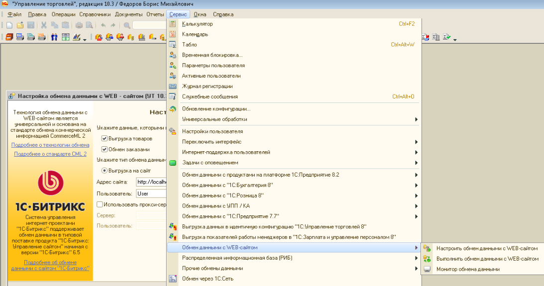
Task: Open the Документы menu
Action: [x=128, y=14]
